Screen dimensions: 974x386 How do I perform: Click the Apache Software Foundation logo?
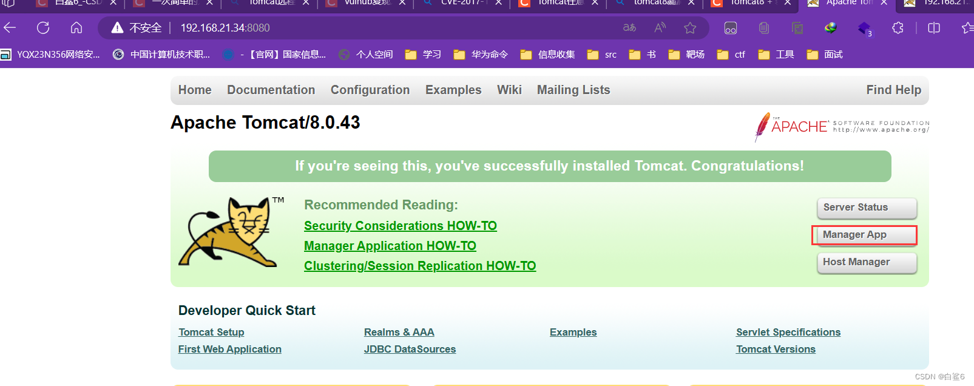[842, 126]
